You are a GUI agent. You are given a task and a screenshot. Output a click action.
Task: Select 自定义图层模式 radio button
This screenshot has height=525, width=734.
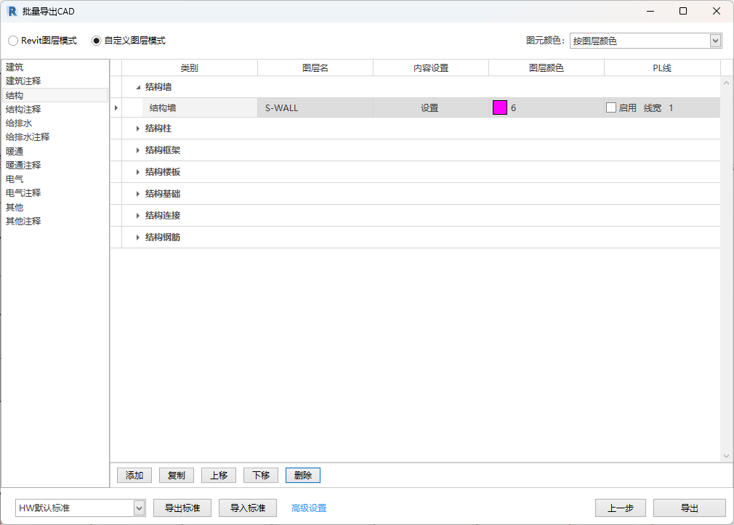tap(97, 41)
